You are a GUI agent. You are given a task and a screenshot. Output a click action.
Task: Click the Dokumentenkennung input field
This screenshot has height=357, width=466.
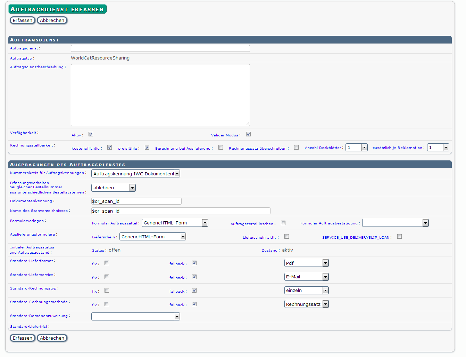(x=136, y=201)
